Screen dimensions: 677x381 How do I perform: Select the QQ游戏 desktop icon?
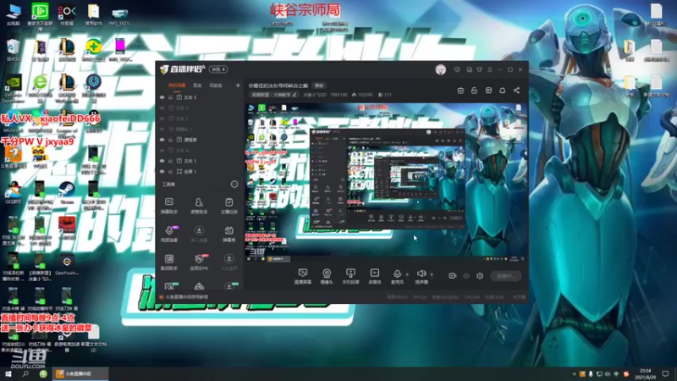click(14, 192)
